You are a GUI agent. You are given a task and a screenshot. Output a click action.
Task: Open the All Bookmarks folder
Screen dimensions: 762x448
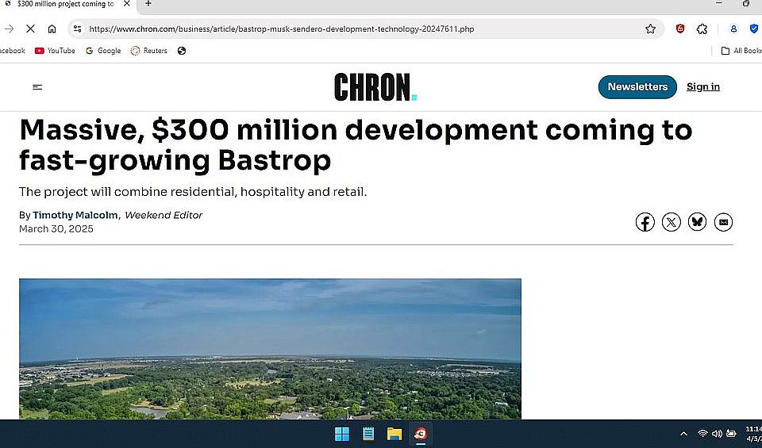(741, 51)
